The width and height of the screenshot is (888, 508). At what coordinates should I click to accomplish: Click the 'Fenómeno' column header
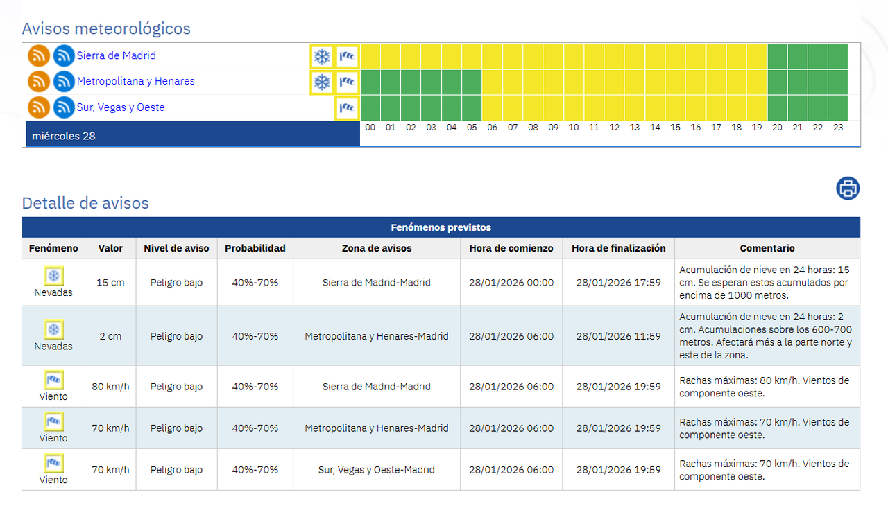point(53,248)
